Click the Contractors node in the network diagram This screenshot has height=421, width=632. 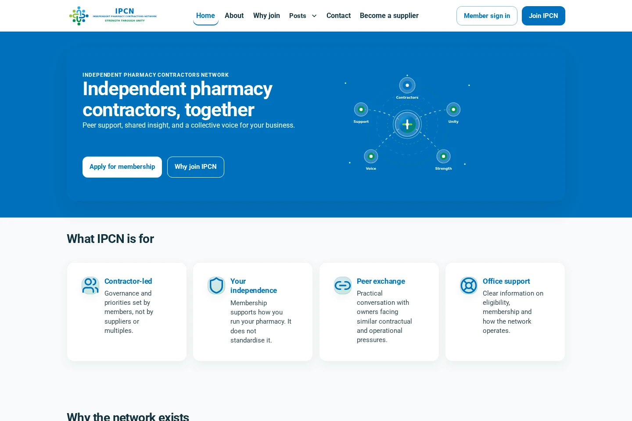(407, 86)
